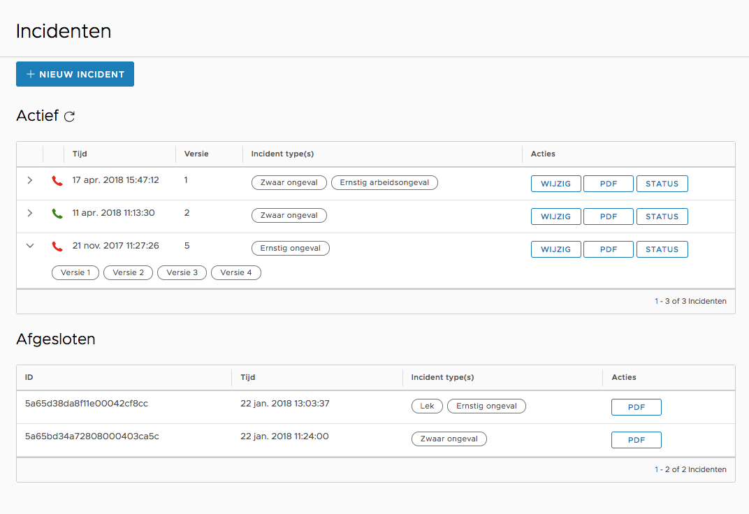Expand the 11 apr. 2018 incident row
This screenshot has width=749, height=514.
click(29, 213)
